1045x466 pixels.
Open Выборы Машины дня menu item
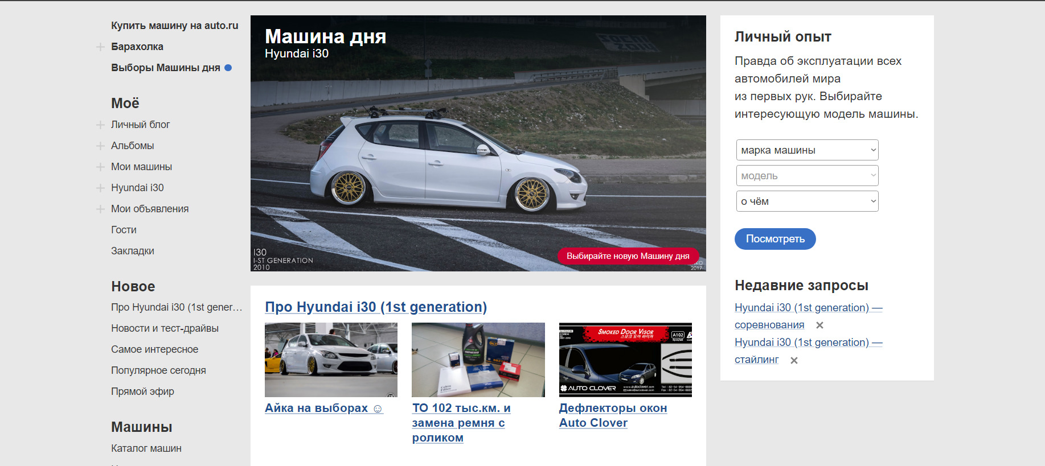pos(166,68)
